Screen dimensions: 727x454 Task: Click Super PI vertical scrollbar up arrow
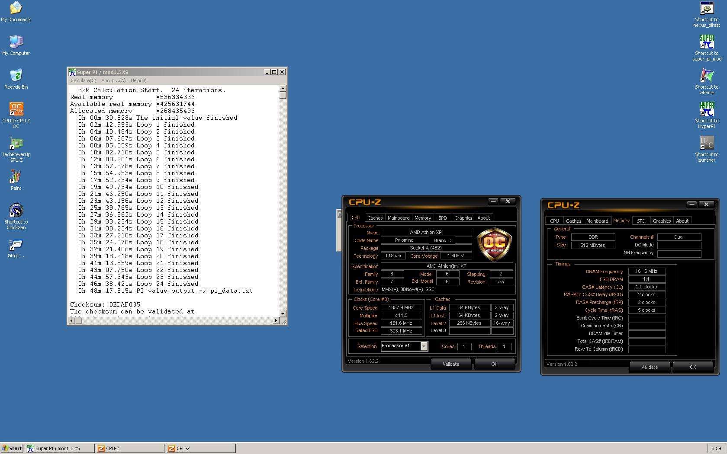[283, 88]
